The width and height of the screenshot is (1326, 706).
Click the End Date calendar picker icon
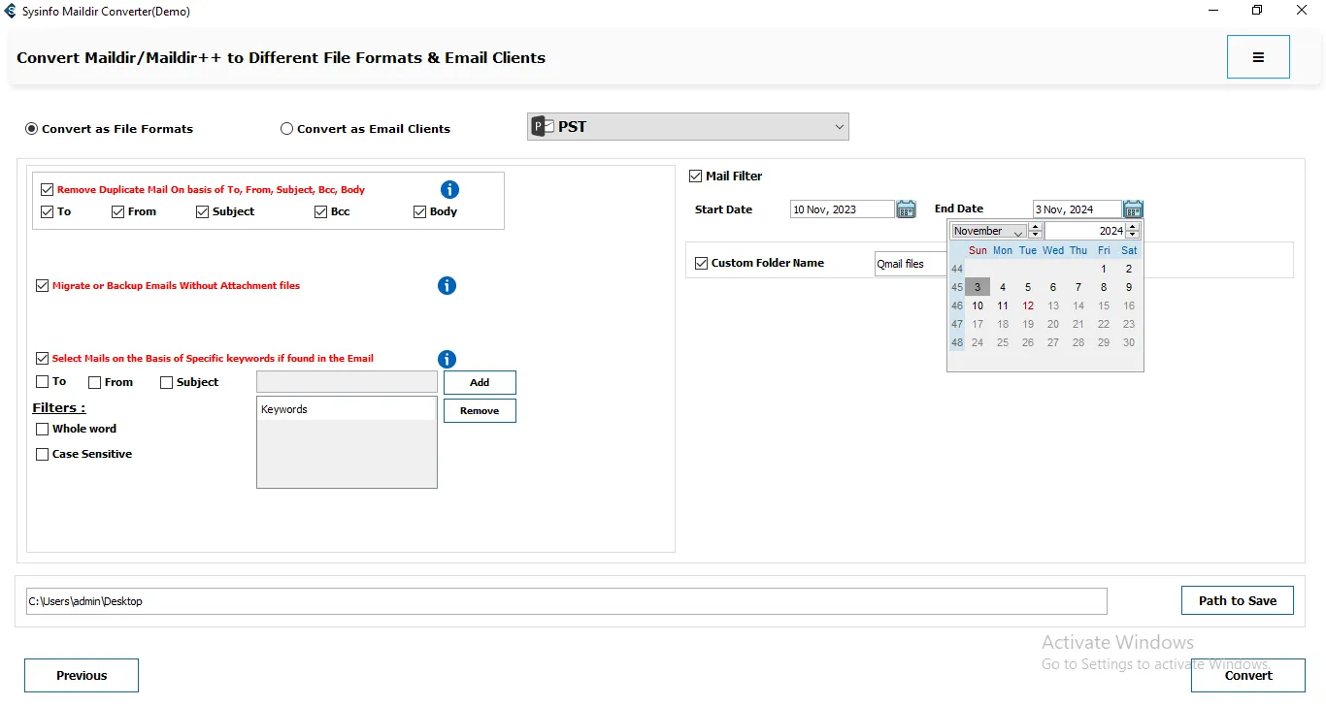(x=1133, y=209)
